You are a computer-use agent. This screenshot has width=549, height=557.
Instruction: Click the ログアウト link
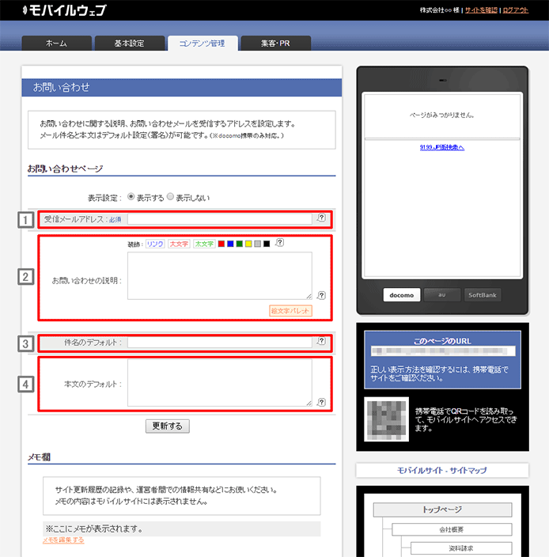pyautogui.click(x=515, y=10)
